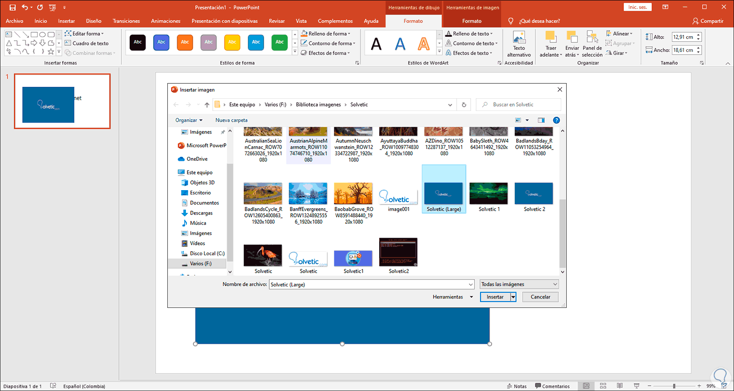Click the Notas button in status bar
This screenshot has height=391, width=734.
tap(516, 386)
